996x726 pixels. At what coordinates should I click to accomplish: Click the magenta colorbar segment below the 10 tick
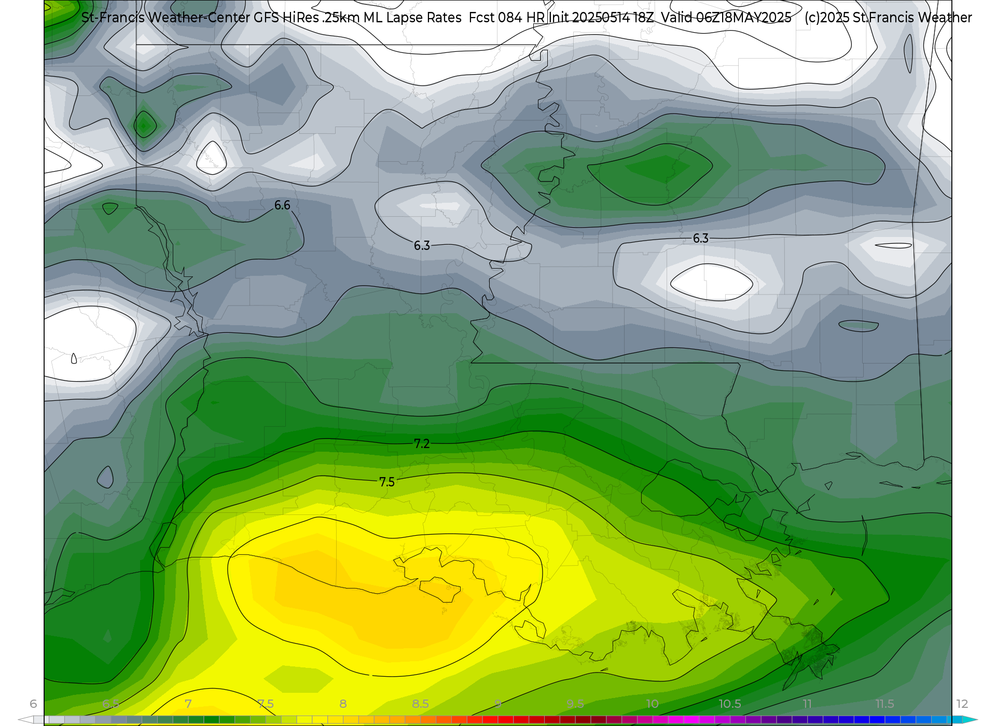(660, 720)
